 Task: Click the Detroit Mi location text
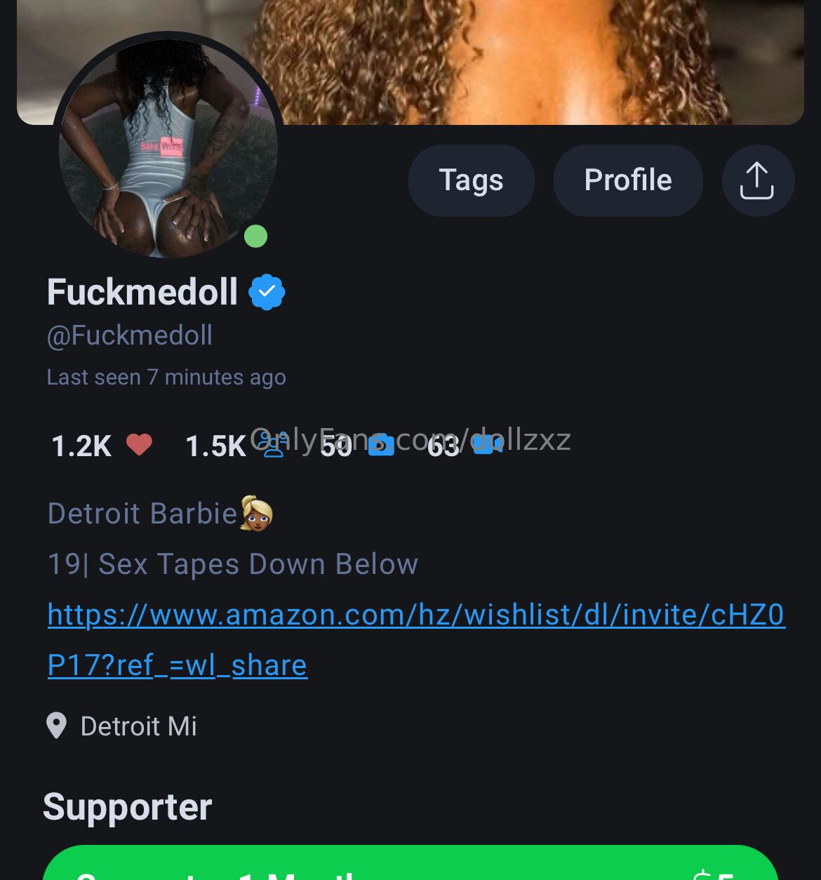(x=138, y=726)
